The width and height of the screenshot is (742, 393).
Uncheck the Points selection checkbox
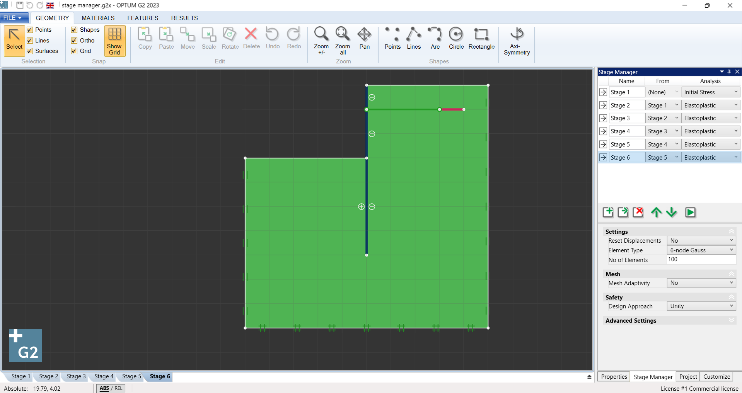(x=30, y=30)
